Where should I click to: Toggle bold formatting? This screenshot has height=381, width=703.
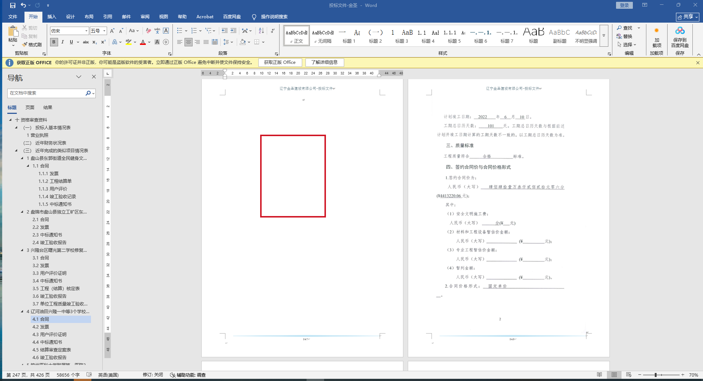(x=54, y=42)
